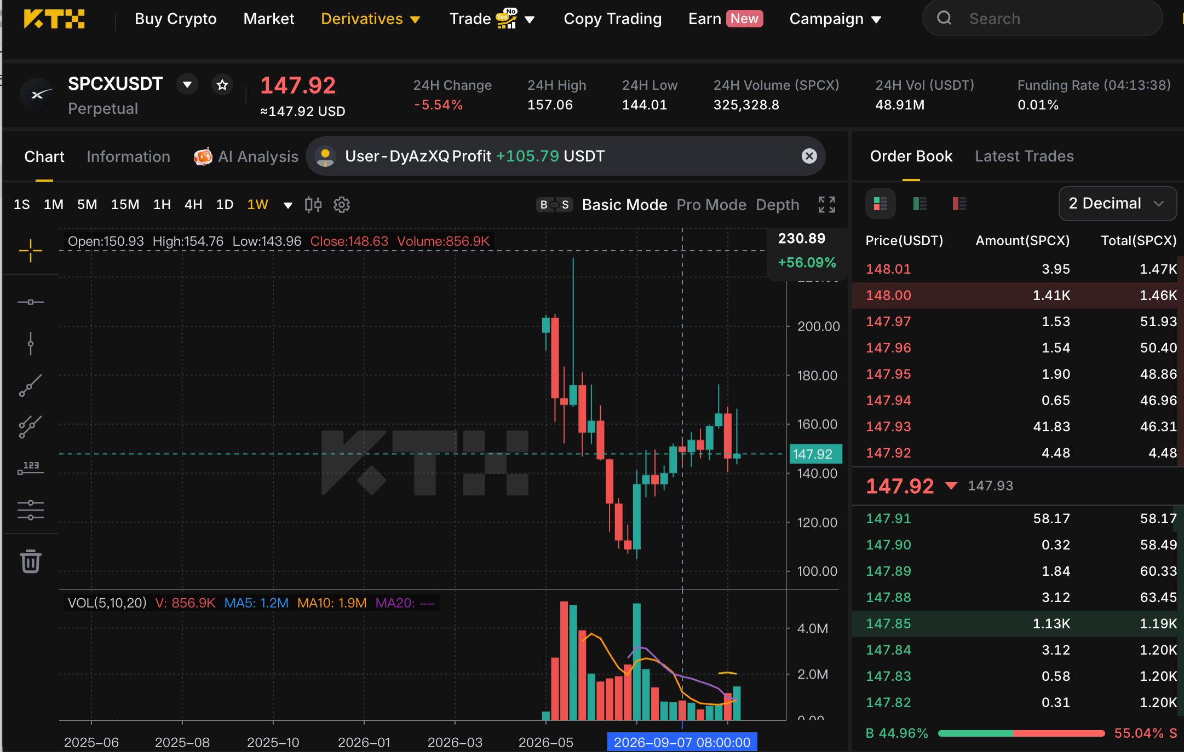Set chart interval to 5M
1184x752 pixels.
tap(87, 205)
